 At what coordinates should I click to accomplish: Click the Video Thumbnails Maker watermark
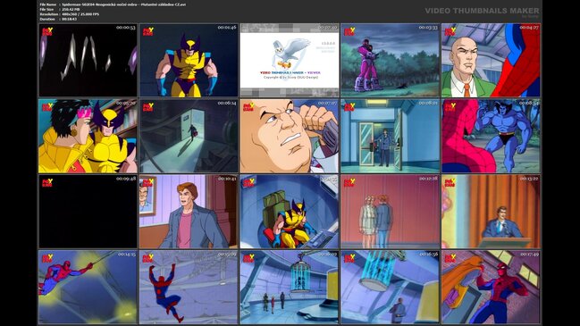click(482, 11)
